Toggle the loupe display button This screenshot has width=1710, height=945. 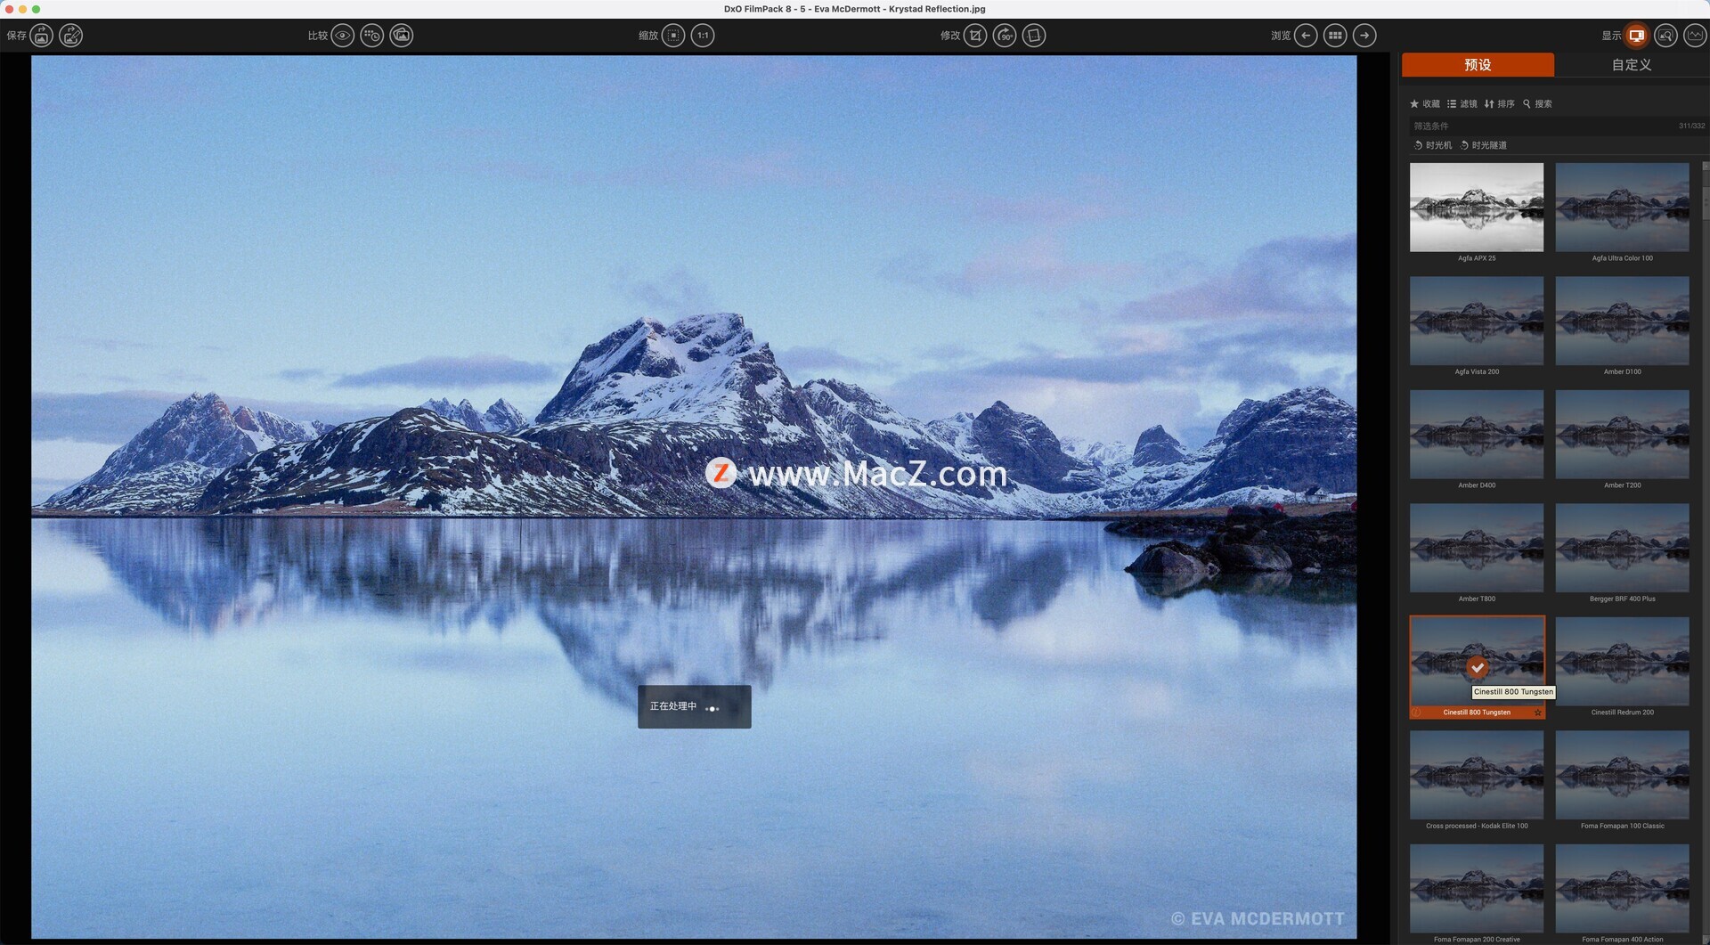click(1666, 36)
